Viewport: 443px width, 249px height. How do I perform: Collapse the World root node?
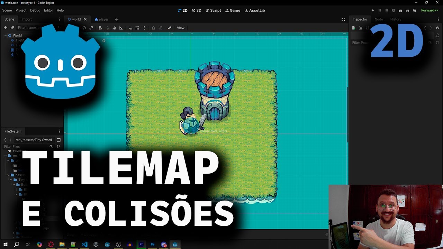[x=6, y=35]
